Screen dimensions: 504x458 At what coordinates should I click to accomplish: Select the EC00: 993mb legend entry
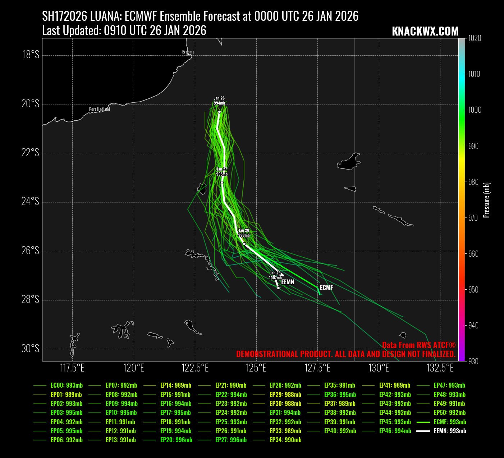tap(67, 385)
